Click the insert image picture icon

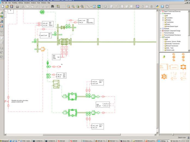[x=99, y=7]
